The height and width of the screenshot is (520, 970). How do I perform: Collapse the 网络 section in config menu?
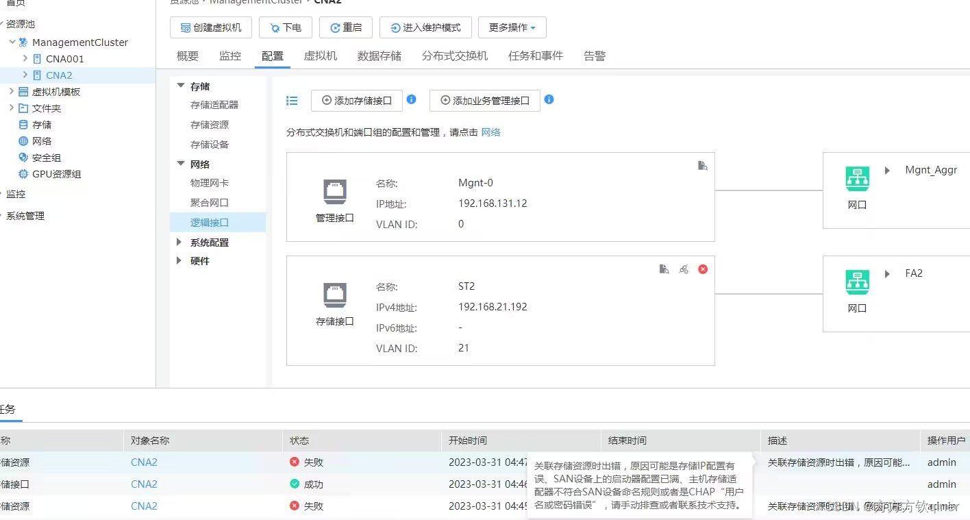click(x=181, y=164)
